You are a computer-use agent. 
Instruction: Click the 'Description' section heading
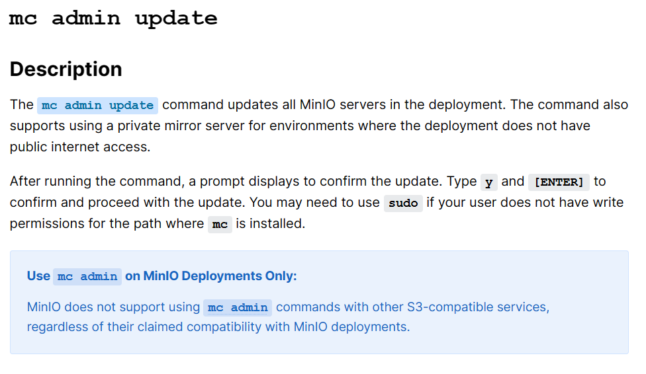point(66,69)
